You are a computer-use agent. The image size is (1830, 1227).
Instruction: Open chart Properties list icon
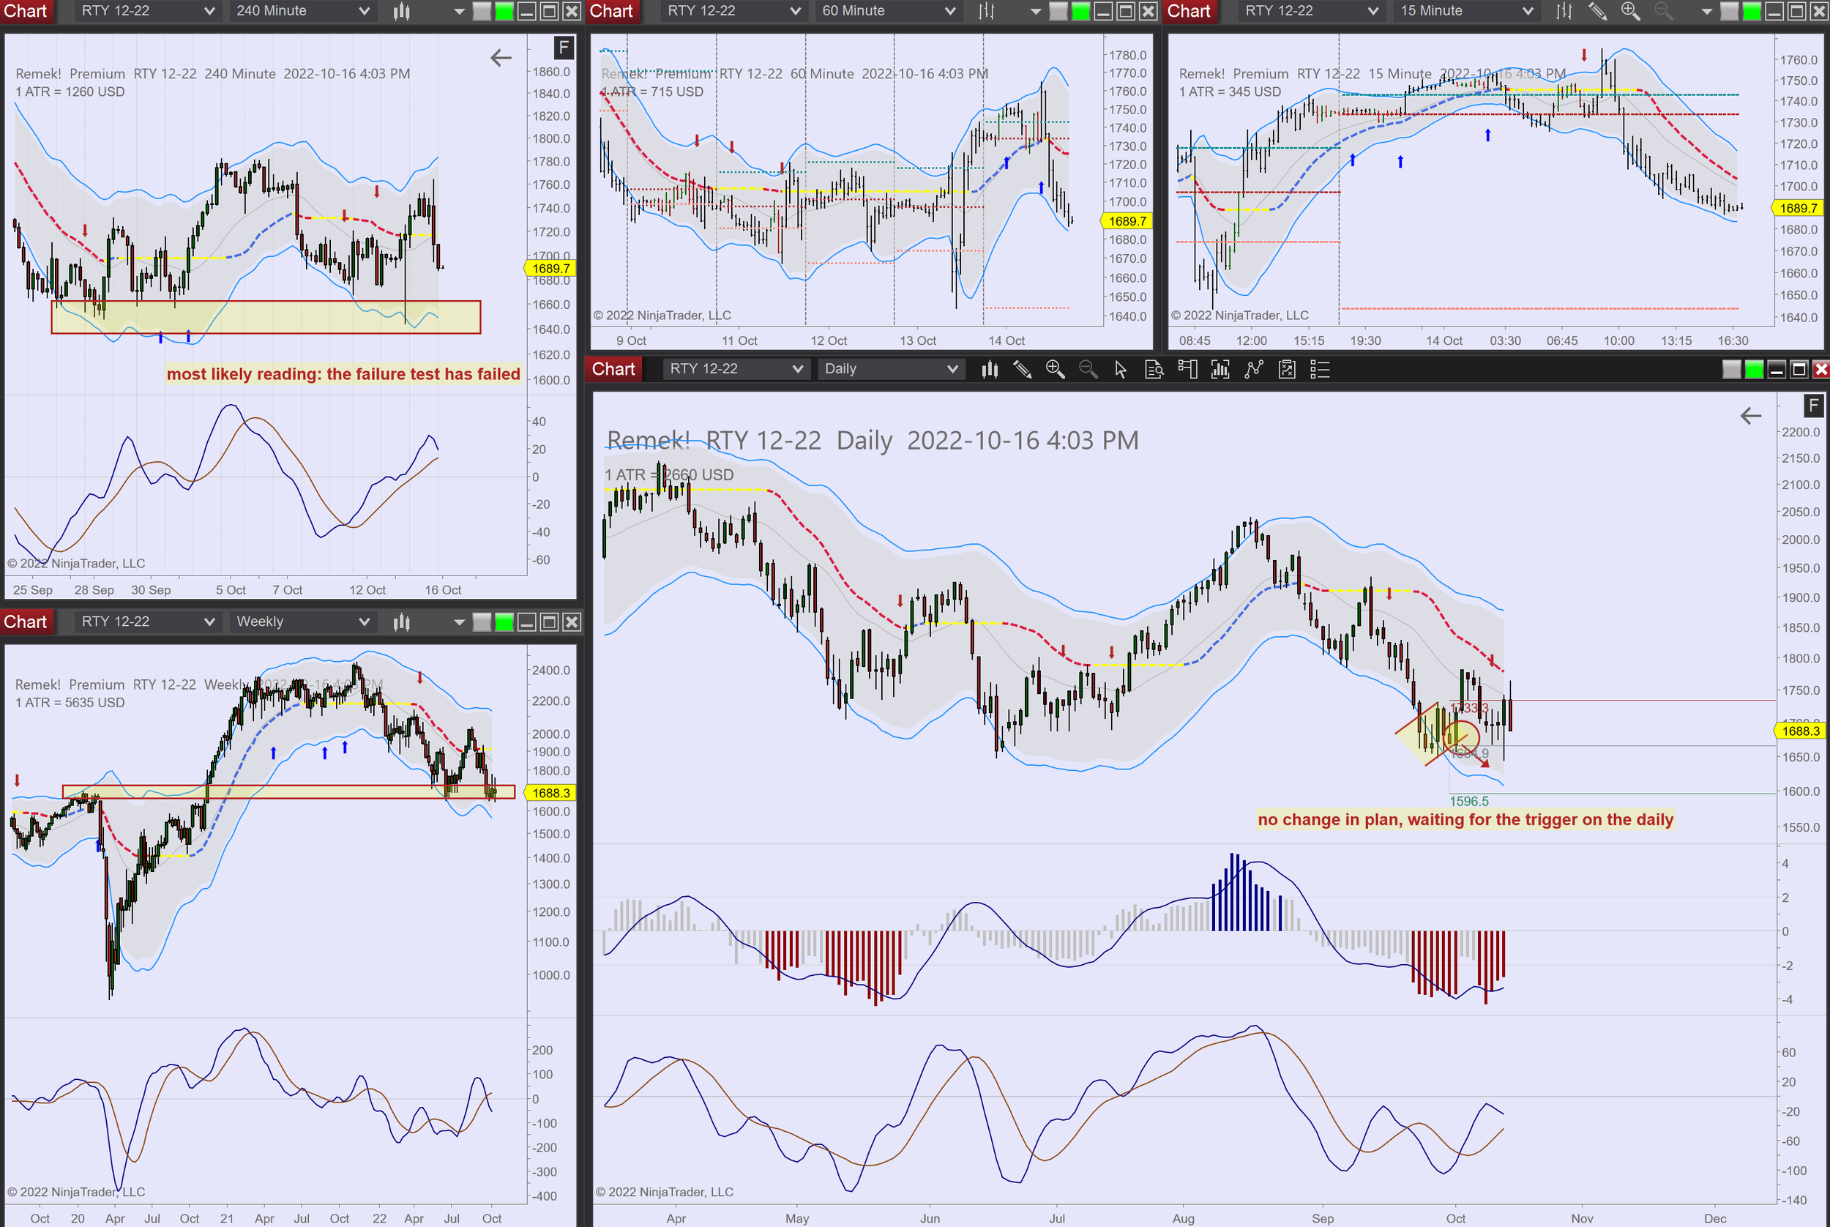[x=1320, y=370]
